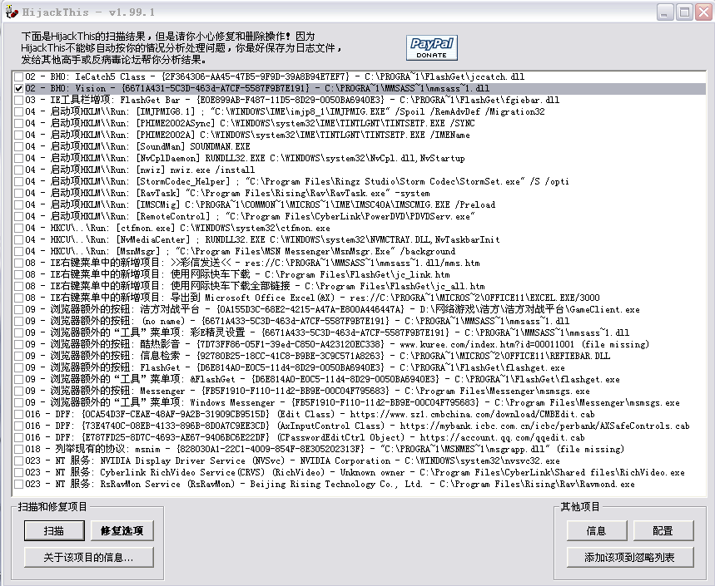This screenshot has height=586, width=715.
Task: Tick the 酷热影音 kuree.com checkbox
Action: (18, 344)
